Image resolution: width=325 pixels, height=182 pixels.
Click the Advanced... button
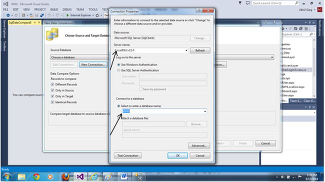click(x=199, y=145)
